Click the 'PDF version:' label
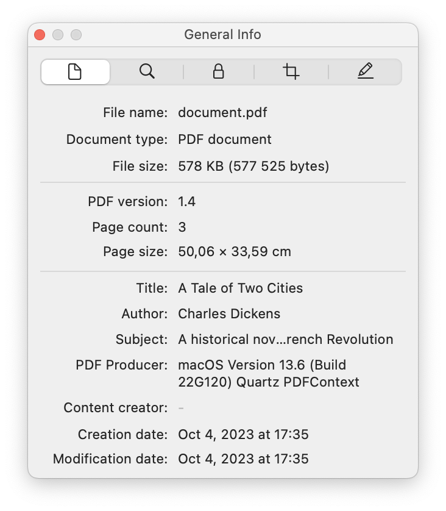 tap(127, 202)
